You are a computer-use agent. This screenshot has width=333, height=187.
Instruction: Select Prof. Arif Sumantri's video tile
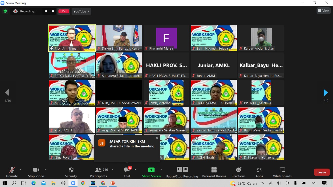coord(72,38)
